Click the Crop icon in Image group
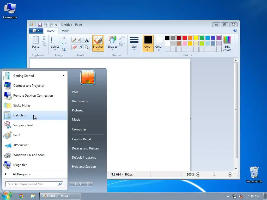 tap(64, 37)
